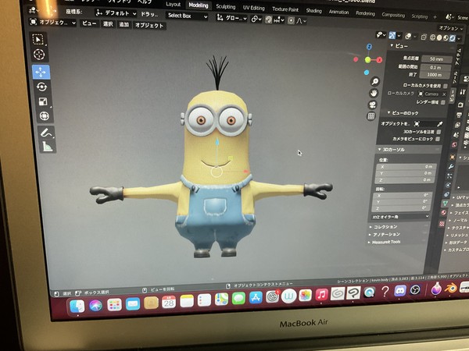Open XYZ オイラー角 rotation mode dropdown
The height and width of the screenshot is (351, 469).
coord(400,217)
